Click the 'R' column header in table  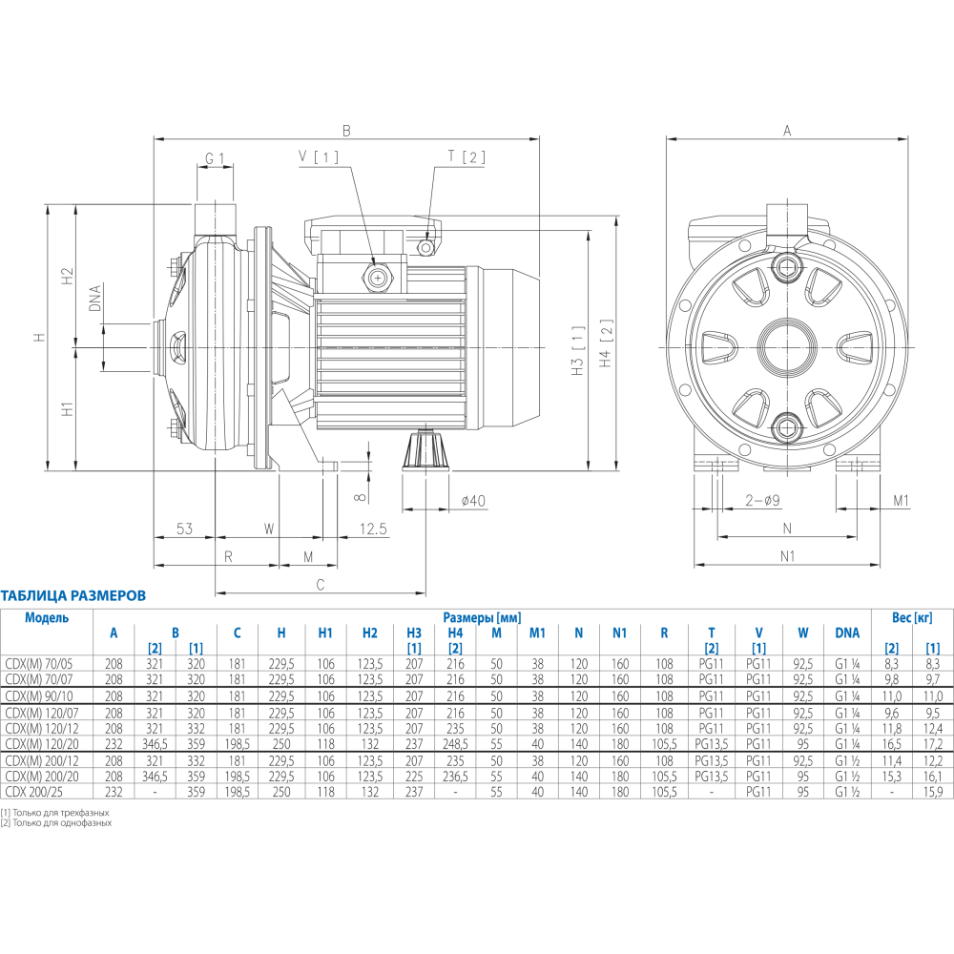[663, 633]
